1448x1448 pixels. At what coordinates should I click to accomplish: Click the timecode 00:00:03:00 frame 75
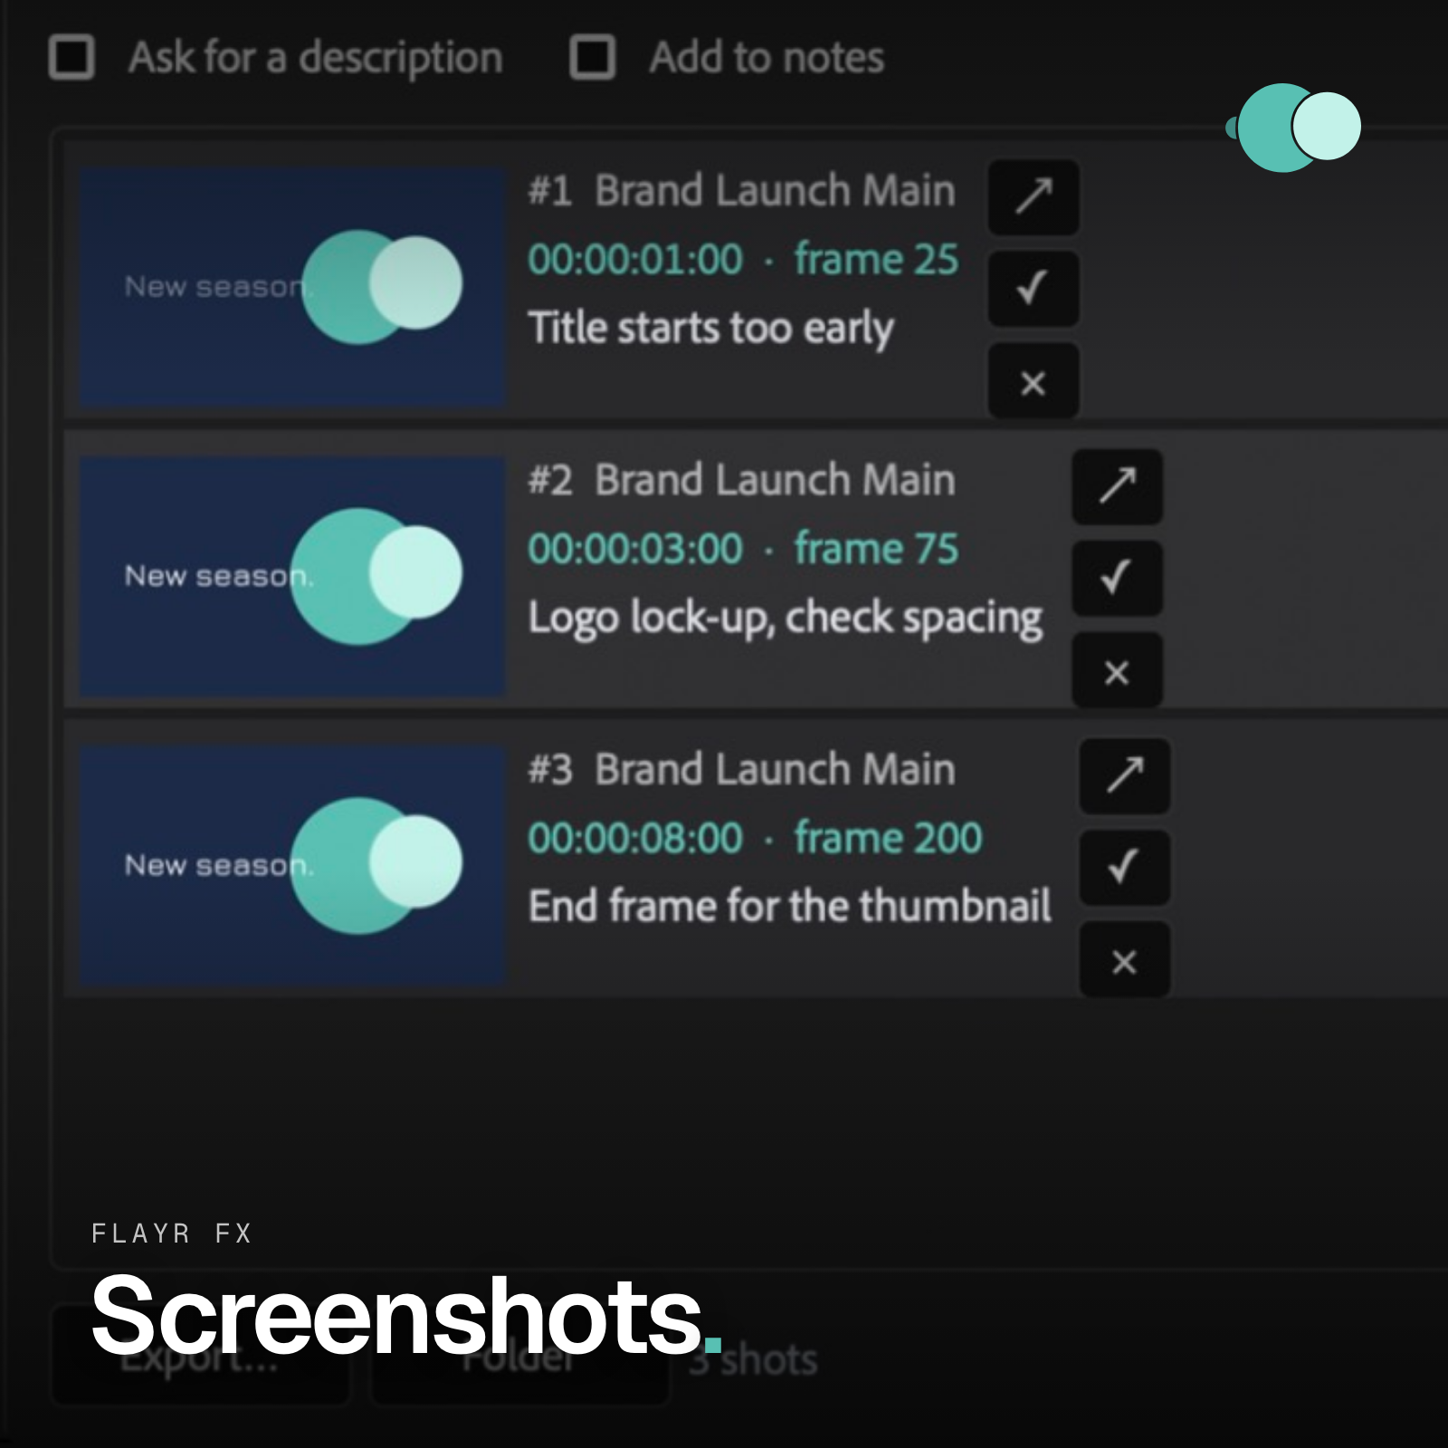click(743, 549)
